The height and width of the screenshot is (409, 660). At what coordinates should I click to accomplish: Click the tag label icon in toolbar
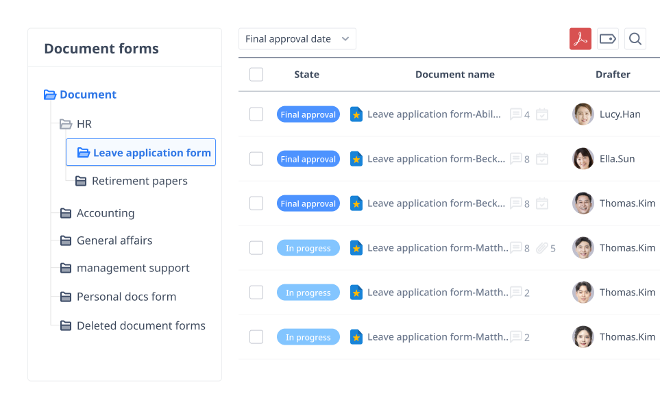607,39
